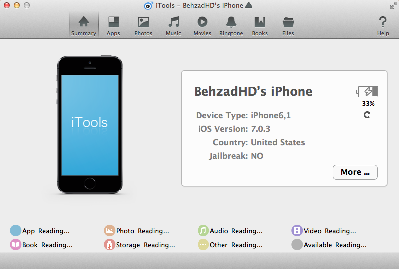Screen dimensions: 399x269
Task: Open the Help question mark
Action: tap(383, 26)
